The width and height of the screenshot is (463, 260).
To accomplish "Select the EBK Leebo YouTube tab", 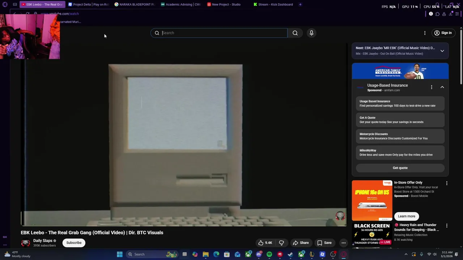I will tap(42, 4).
